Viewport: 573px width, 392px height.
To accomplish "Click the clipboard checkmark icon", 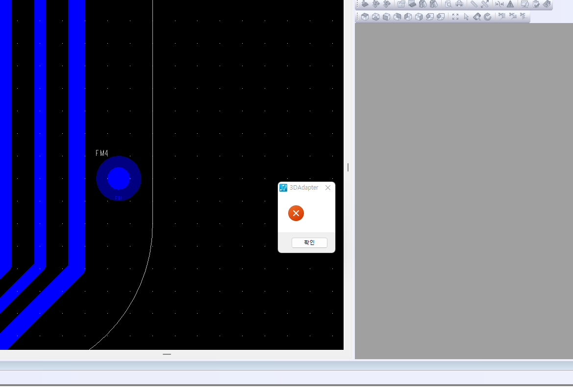I will point(536,4).
